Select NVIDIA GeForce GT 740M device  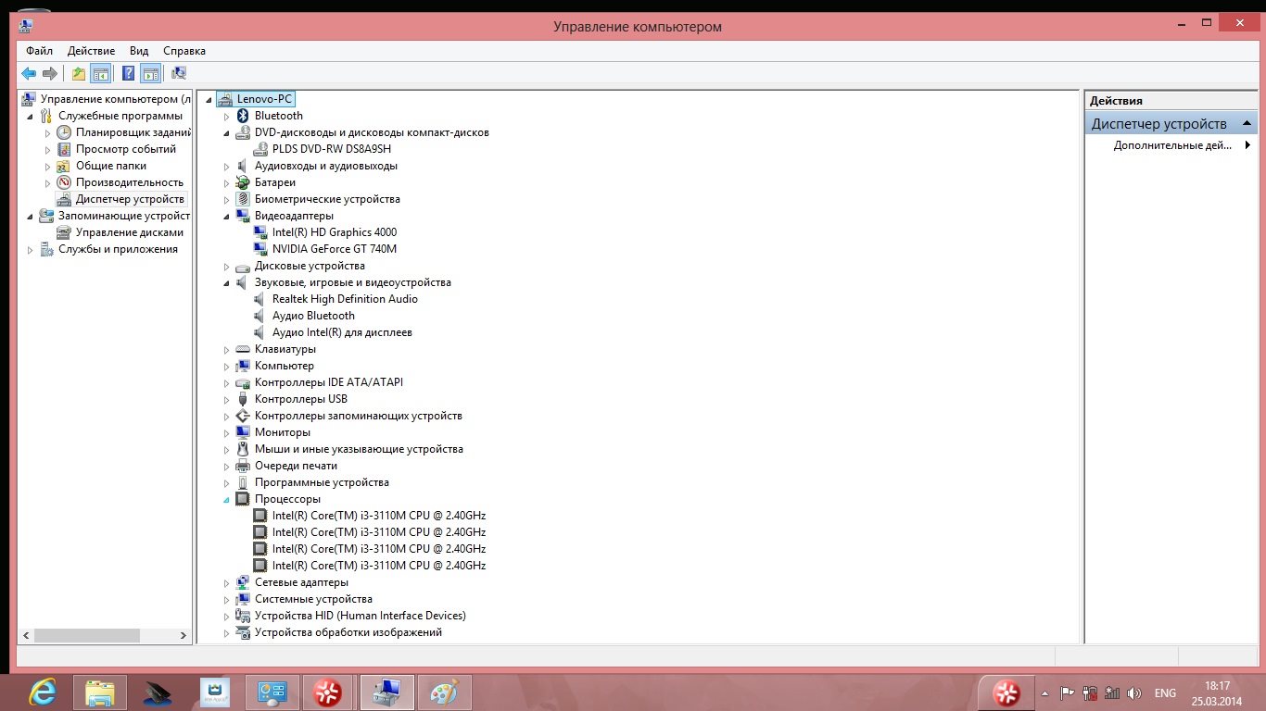335,249
